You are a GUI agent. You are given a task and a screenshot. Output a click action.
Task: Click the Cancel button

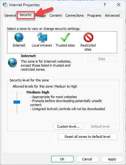87,159
